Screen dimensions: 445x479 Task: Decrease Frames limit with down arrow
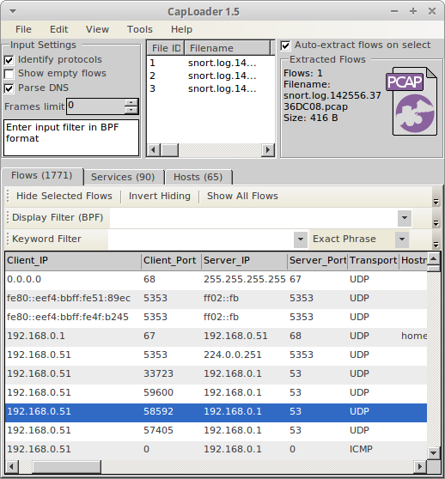131,110
